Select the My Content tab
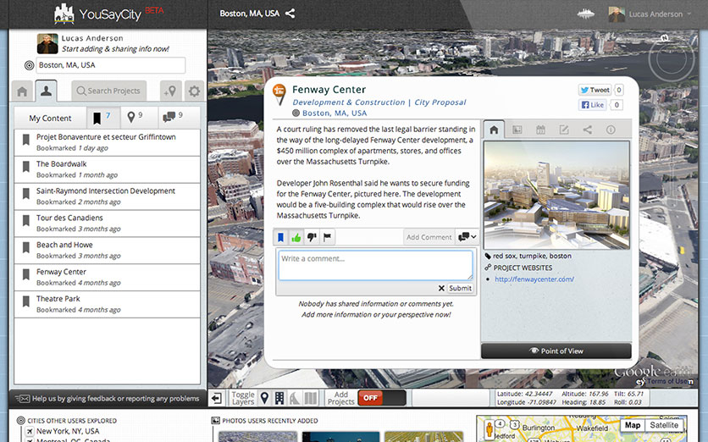This screenshot has width=708, height=442. 50,119
